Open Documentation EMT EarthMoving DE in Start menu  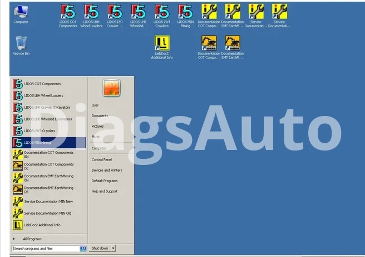coord(49,190)
